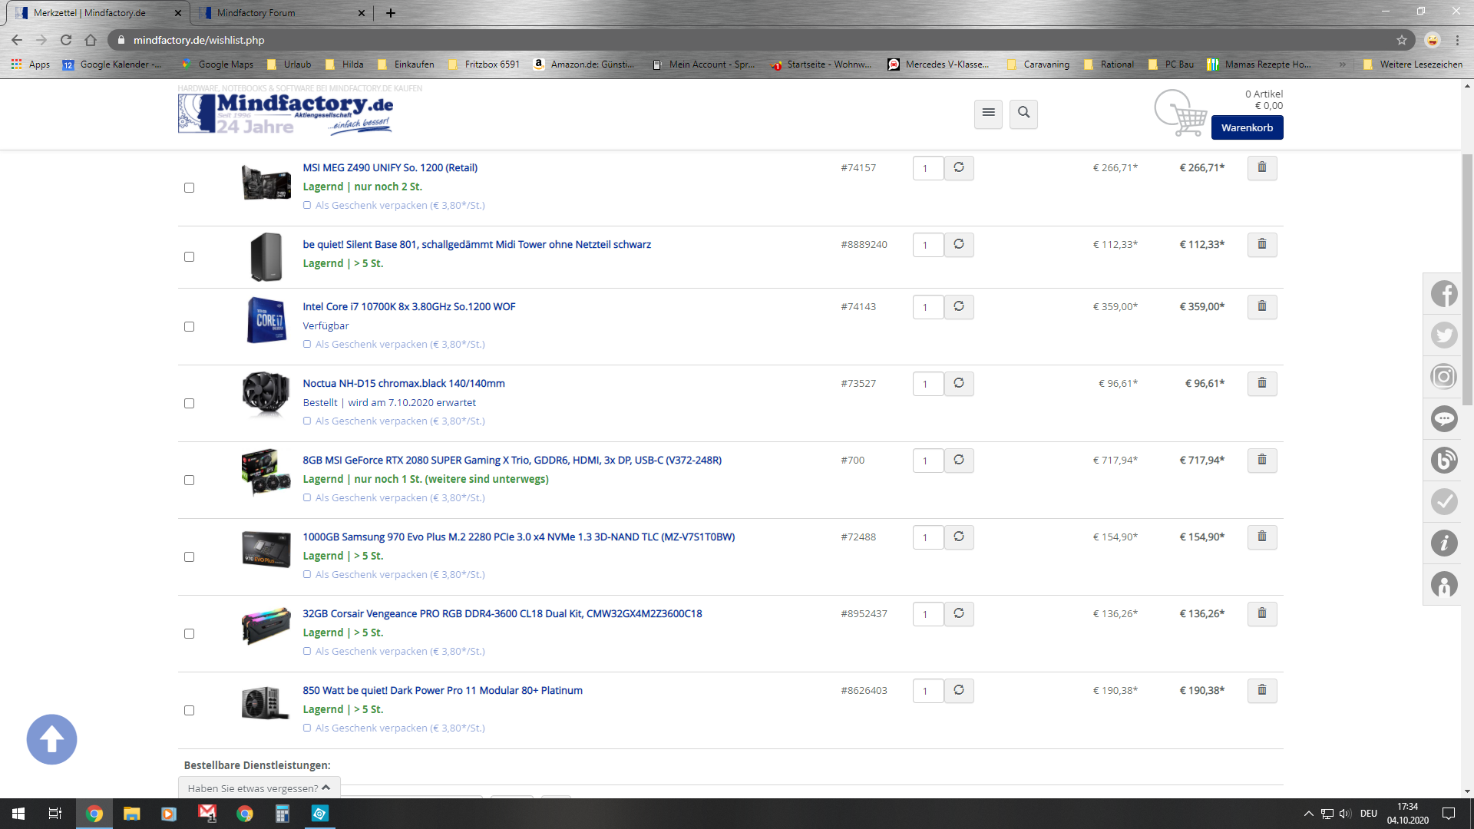The height and width of the screenshot is (829, 1474).
Task: Go to Mindfactory.de homepage via logo
Action: [286, 114]
